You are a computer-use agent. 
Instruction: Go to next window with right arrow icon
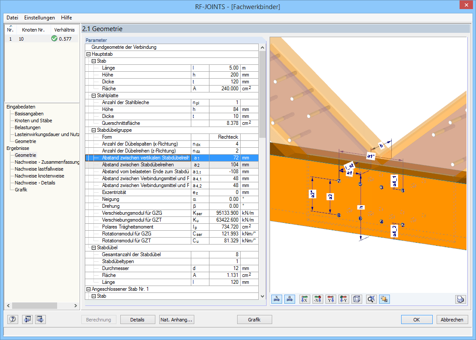click(40, 319)
